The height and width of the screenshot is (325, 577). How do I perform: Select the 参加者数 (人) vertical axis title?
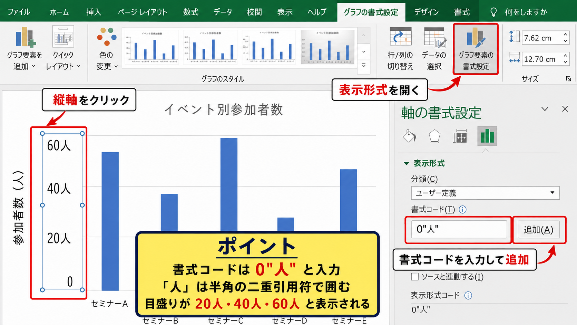[18, 208]
